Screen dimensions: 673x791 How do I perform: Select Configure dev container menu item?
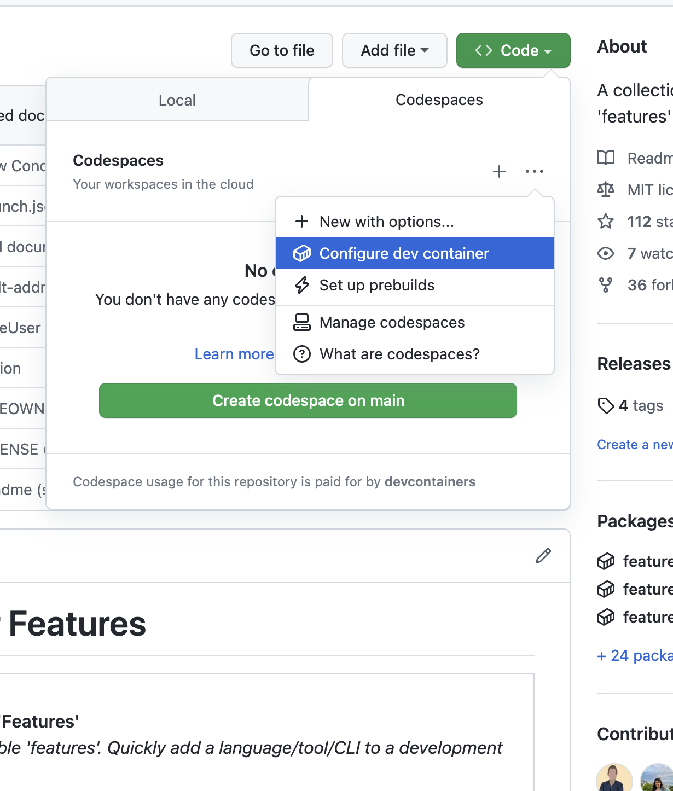415,253
